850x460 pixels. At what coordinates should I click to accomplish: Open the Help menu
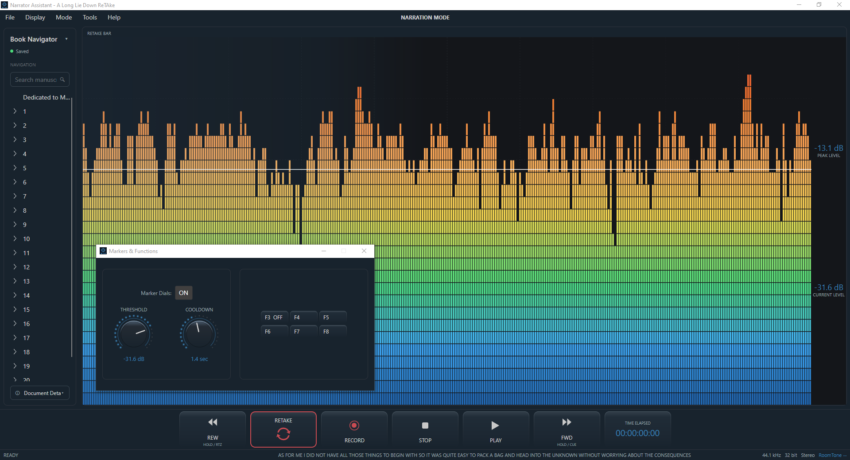[114, 17]
